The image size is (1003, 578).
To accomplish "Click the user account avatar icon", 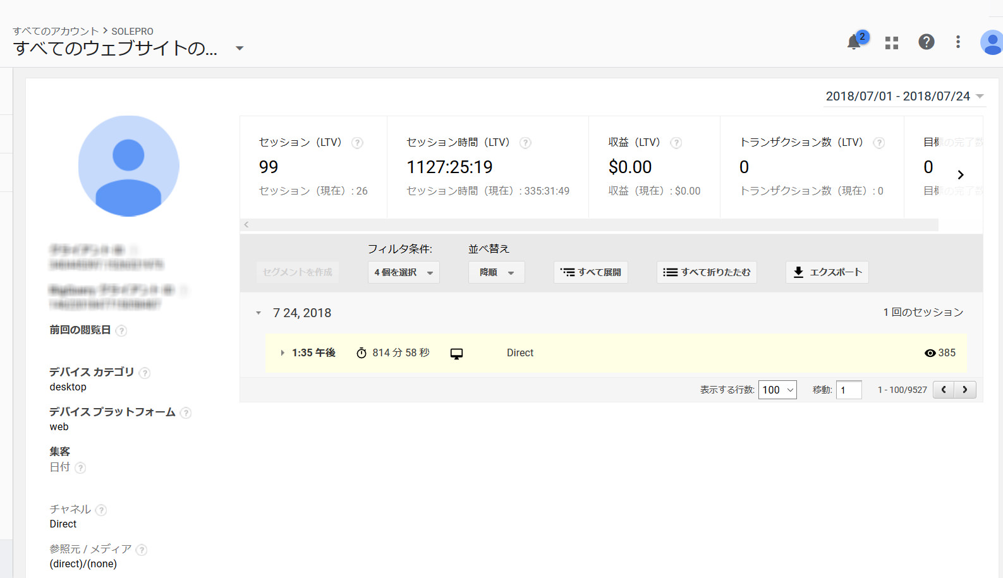I will point(991,42).
